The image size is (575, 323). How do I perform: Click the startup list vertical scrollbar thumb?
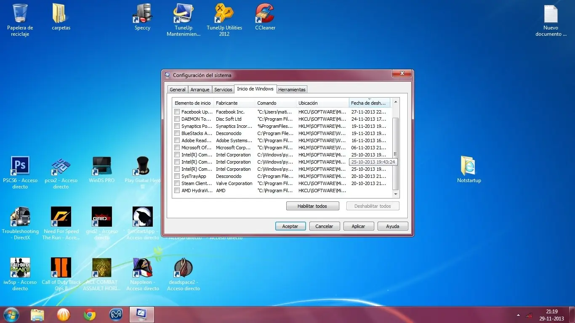click(x=395, y=154)
